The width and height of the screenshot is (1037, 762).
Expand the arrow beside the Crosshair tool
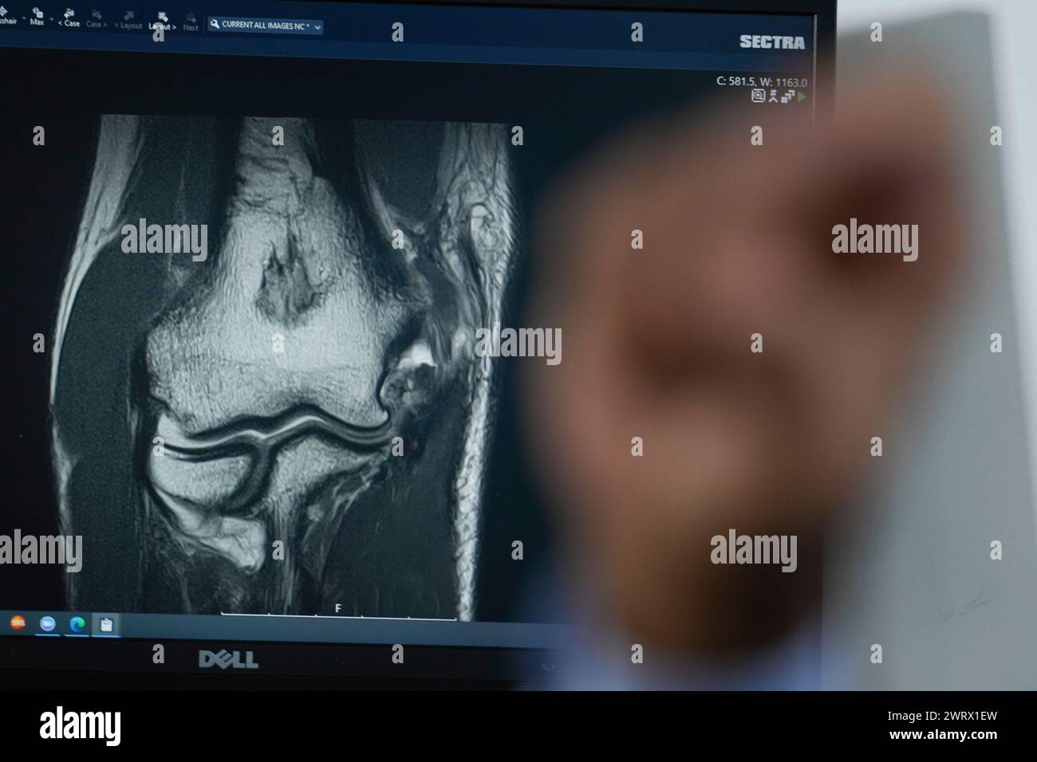[23, 17]
